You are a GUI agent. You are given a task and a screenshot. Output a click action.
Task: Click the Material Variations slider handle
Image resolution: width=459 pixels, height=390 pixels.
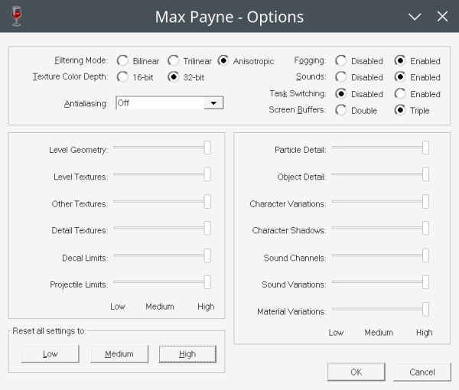point(425,309)
